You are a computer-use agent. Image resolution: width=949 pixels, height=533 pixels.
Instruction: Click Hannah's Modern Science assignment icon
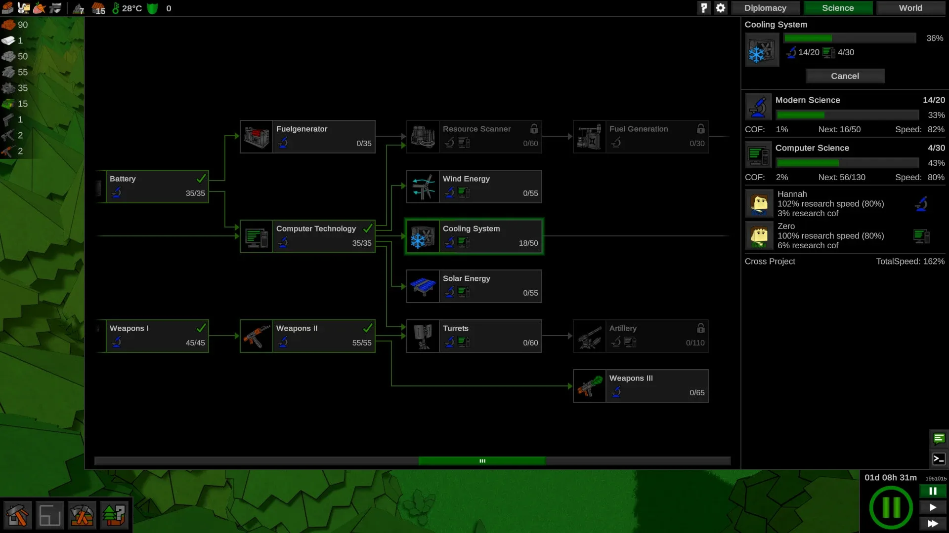click(921, 204)
